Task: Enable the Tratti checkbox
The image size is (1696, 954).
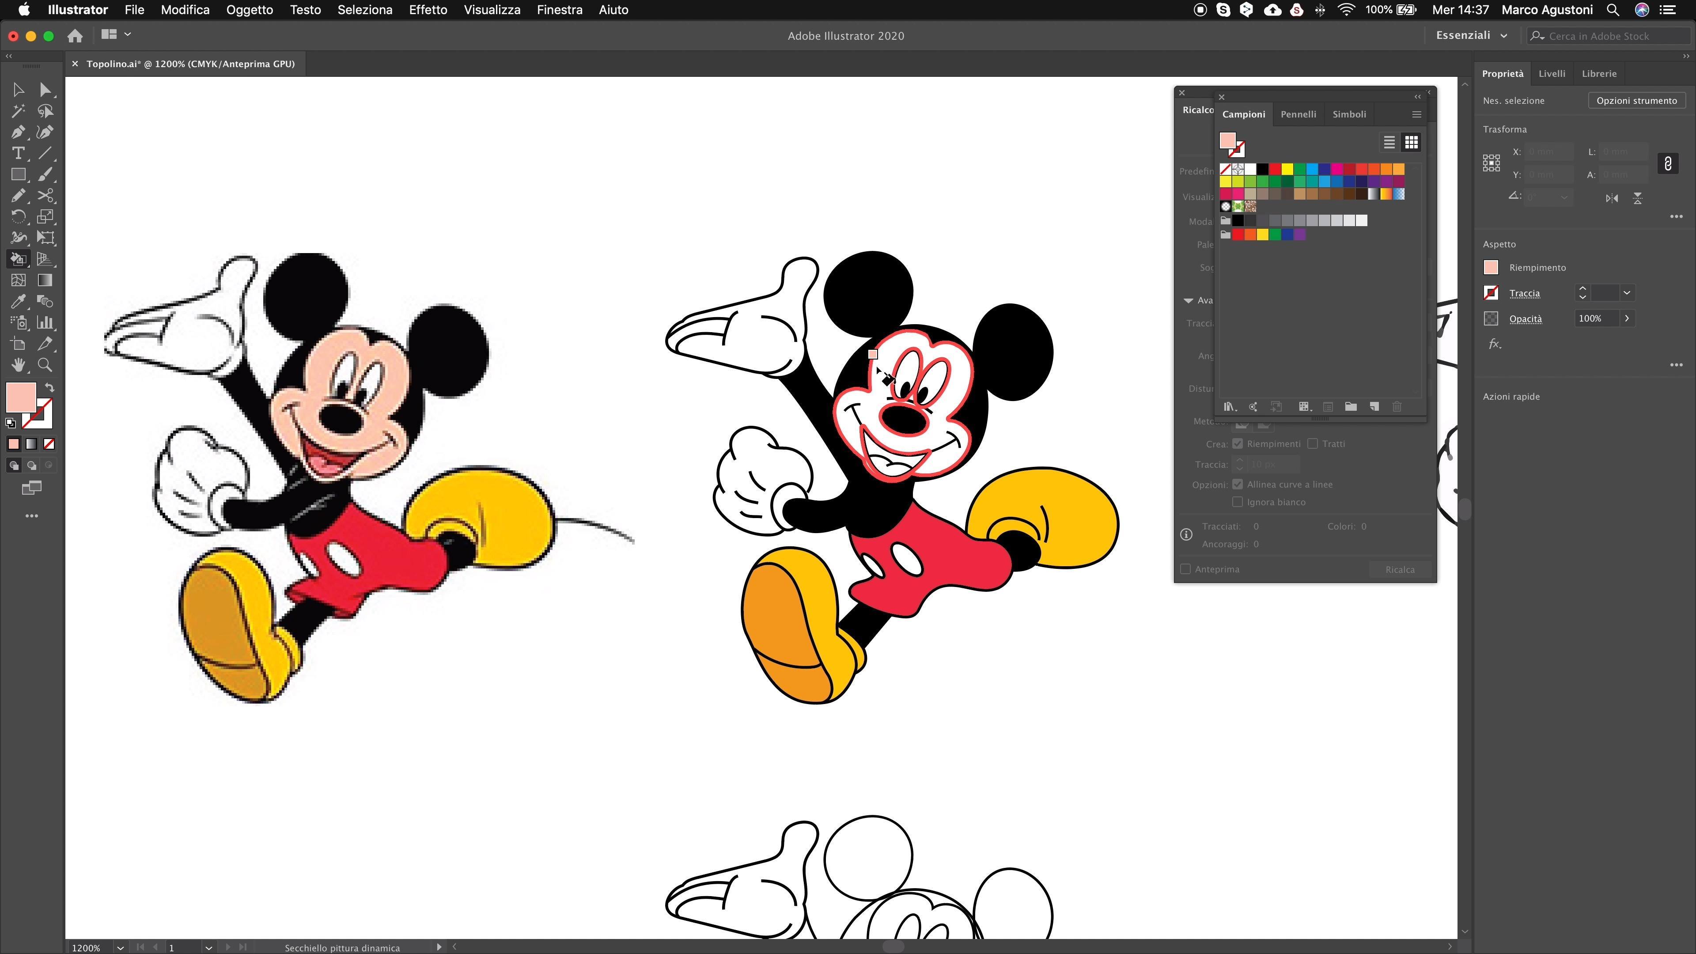Action: pos(1313,444)
